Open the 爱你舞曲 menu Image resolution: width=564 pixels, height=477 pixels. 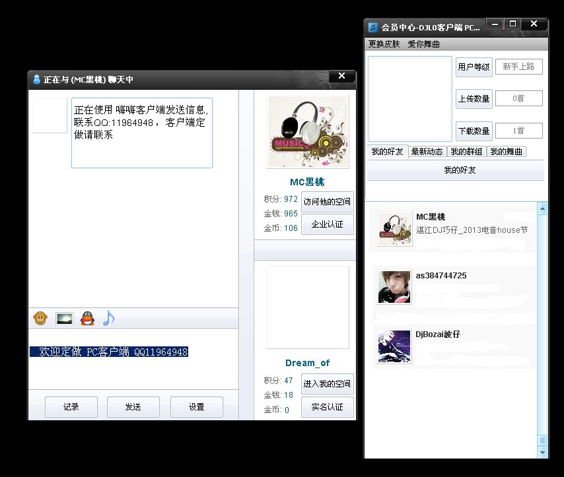click(424, 44)
